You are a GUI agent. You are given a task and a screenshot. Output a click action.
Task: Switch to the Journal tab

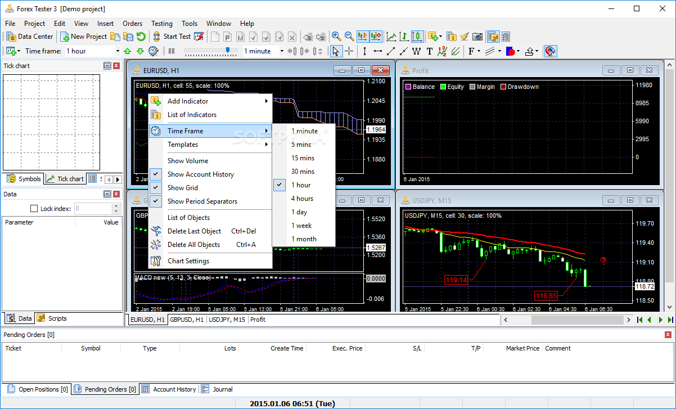point(217,389)
